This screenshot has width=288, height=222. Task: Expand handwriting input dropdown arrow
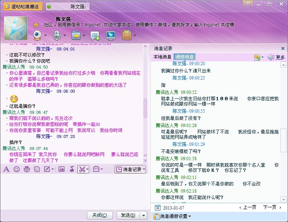coord(53,169)
